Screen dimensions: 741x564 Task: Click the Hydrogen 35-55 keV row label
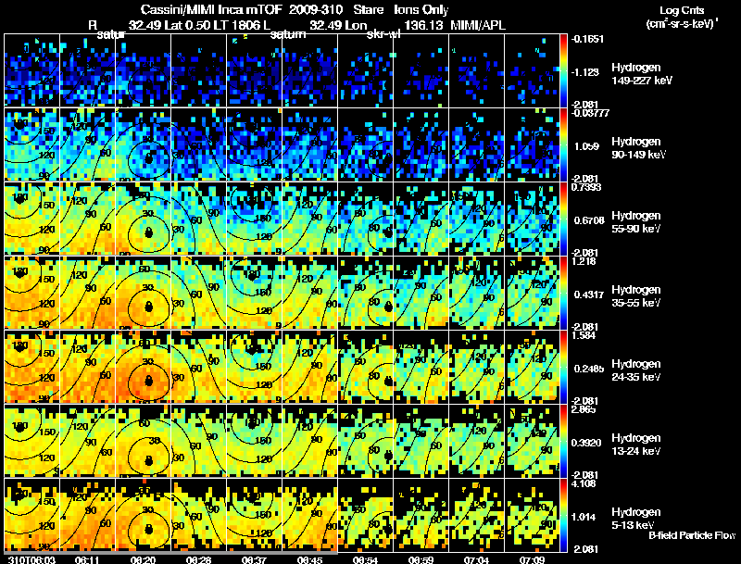[x=636, y=296]
